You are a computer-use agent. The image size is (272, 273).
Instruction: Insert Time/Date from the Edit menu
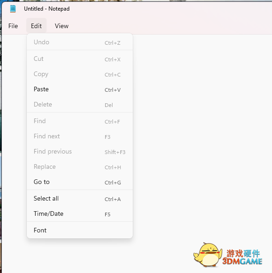(x=80, y=214)
